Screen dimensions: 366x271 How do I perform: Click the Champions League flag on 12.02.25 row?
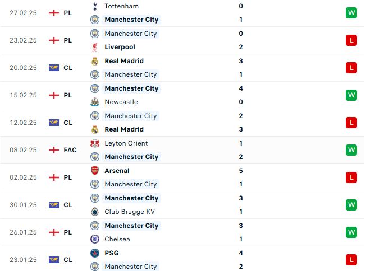pos(54,123)
